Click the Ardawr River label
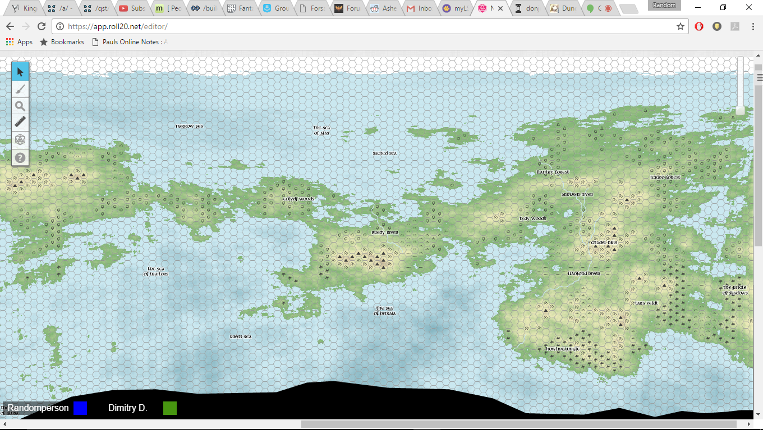 (x=577, y=194)
